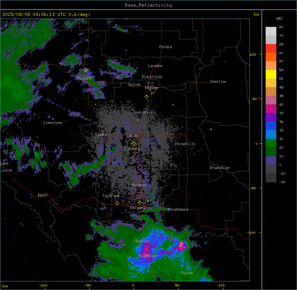
Task: Click the right axis -100 tick label
Action: (x=252, y=232)
